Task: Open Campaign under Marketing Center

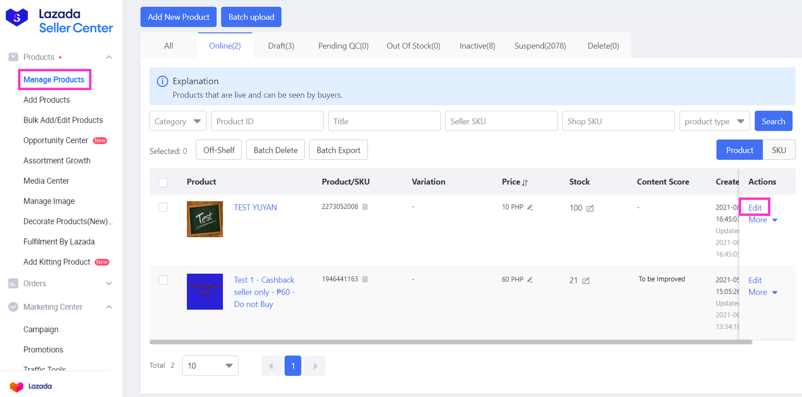Action: [41, 329]
